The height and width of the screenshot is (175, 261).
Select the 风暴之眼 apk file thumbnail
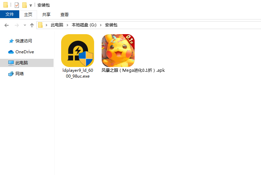tap(118, 51)
